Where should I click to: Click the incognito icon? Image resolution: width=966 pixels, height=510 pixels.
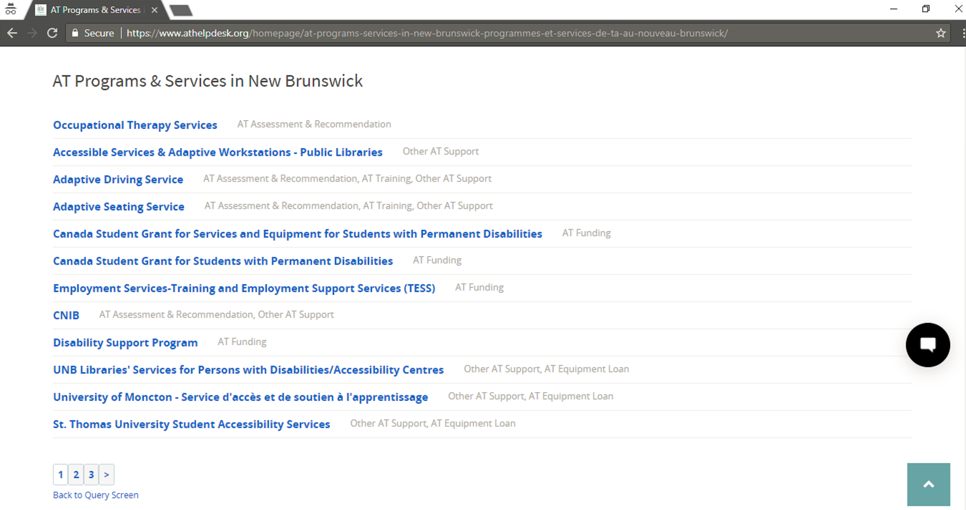10,9
